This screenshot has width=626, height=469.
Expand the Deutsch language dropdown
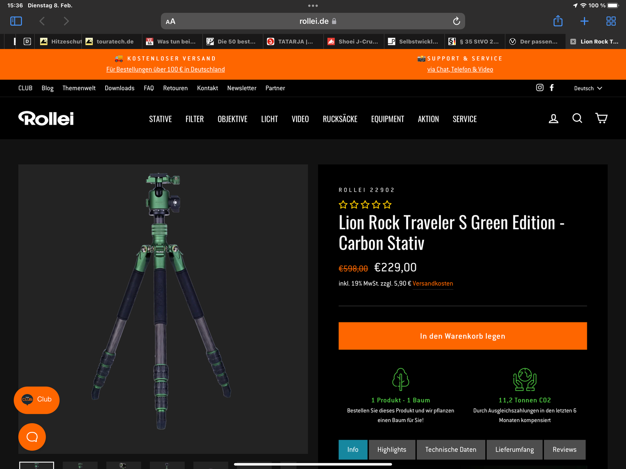(x=588, y=88)
